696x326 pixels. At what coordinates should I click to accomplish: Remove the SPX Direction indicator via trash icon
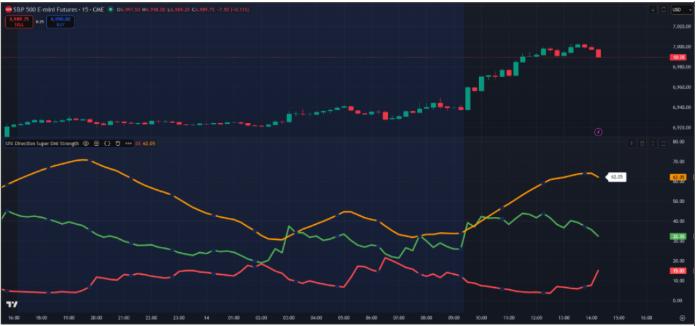coord(117,144)
